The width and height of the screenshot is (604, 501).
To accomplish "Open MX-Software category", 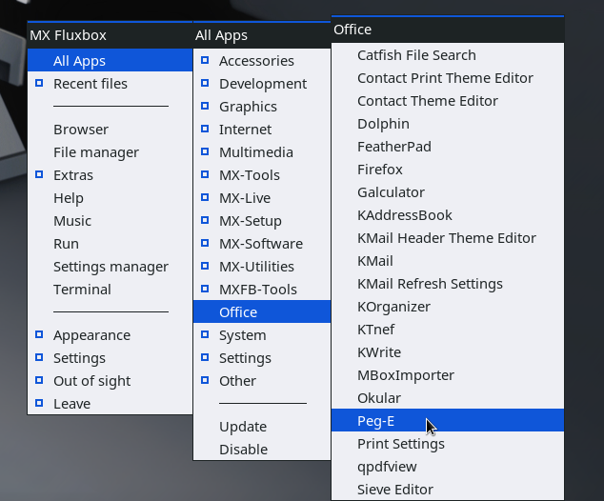I will [x=262, y=244].
